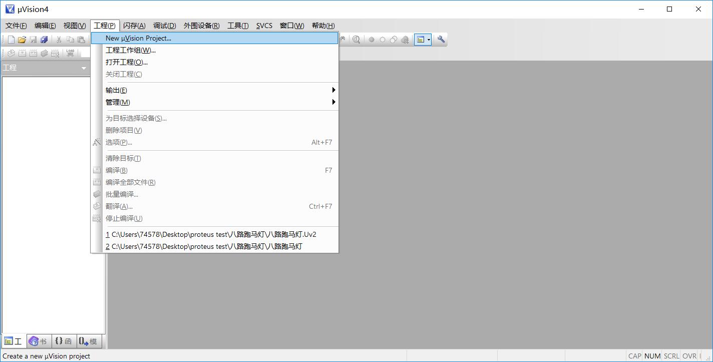This screenshot has height=362, width=713.
Task: Open the 调试(D) menu
Action: 165,26
